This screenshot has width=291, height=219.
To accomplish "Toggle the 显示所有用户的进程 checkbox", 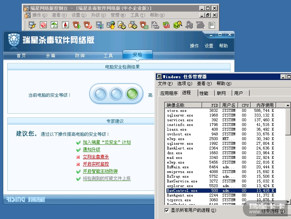I will point(167,210).
